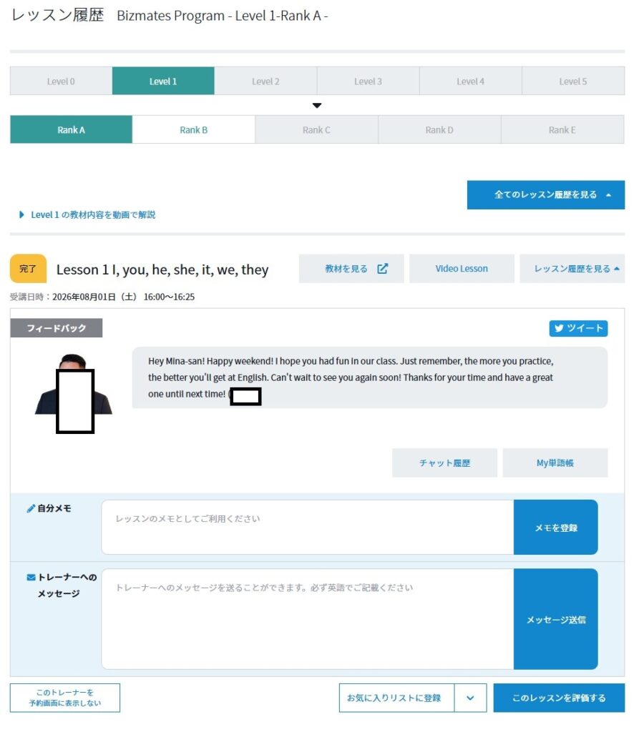Focus the トレーナーへのメッセージ text area
Screen dimensions: 644x732
[308, 618]
